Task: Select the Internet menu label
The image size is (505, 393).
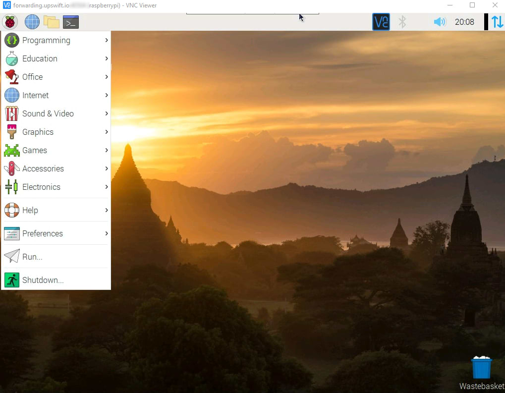Action: point(35,95)
